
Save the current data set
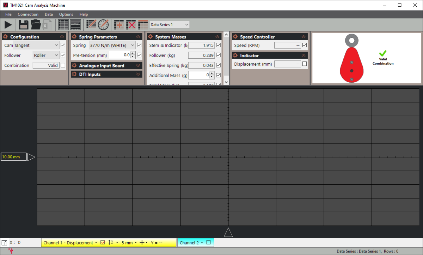23,25
